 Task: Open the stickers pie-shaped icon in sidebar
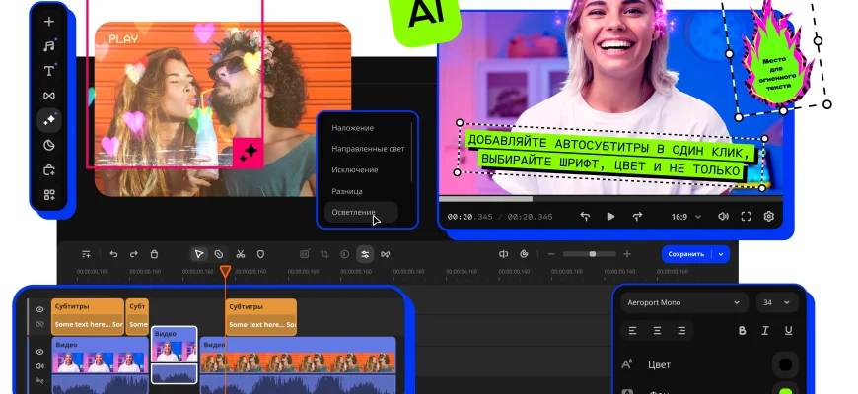[x=49, y=145]
